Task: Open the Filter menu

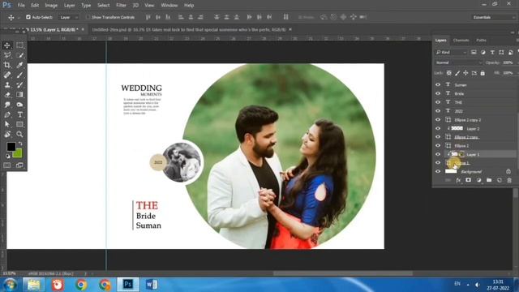Action: pyautogui.click(x=121, y=6)
